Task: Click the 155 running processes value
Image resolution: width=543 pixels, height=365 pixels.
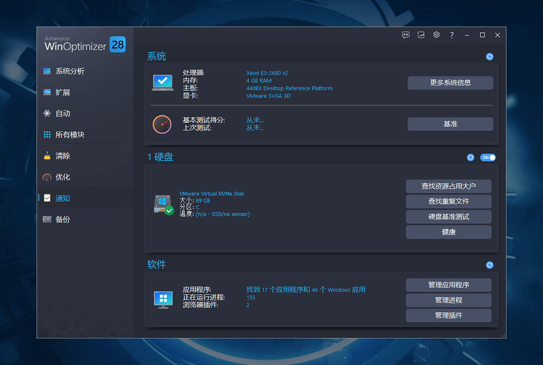Action: (251, 298)
